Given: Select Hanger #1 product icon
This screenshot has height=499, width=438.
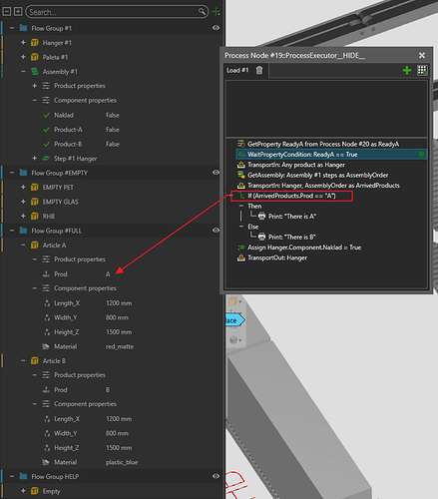Looking at the screenshot, I should point(35,43).
